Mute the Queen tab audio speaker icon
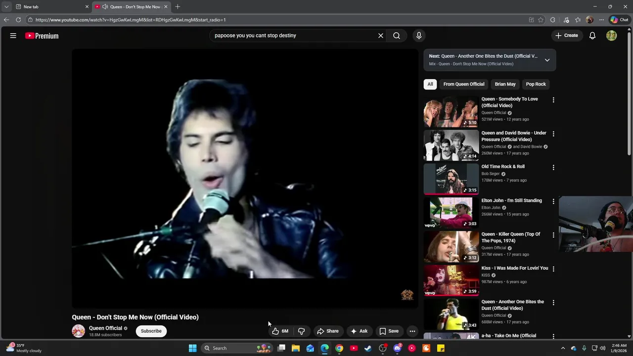The image size is (633, 356). pos(105,7)
